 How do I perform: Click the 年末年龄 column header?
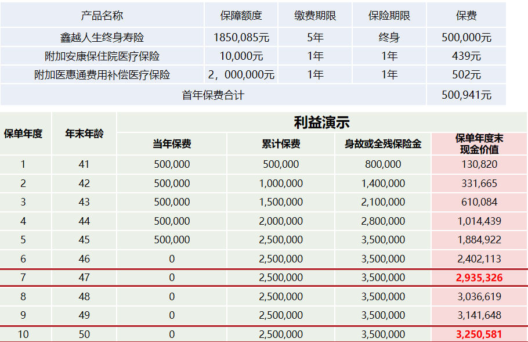click(x=84, y=134)
